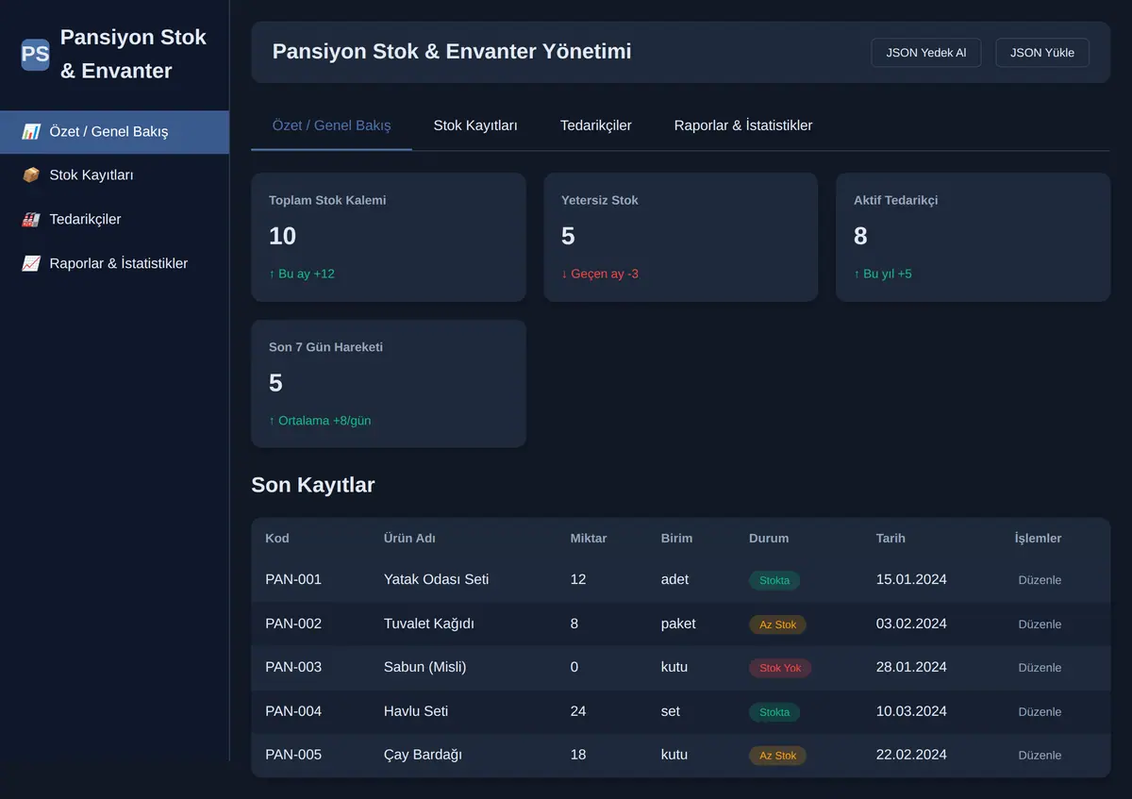This screenshot has width=1132, height=799.
Task: Select the Özet / Genel Bakış tab
Action: (x=331, y=125)
